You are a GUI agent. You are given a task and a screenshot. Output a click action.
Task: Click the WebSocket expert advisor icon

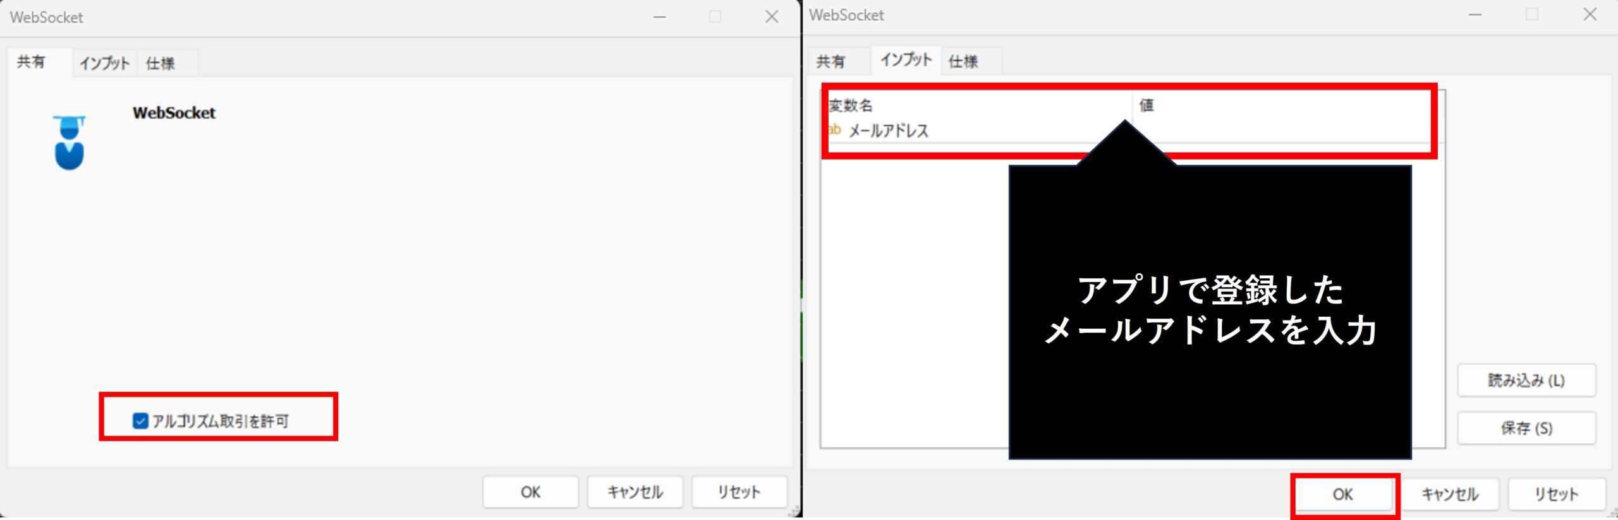pyautogui.click(x=69, y=143)
